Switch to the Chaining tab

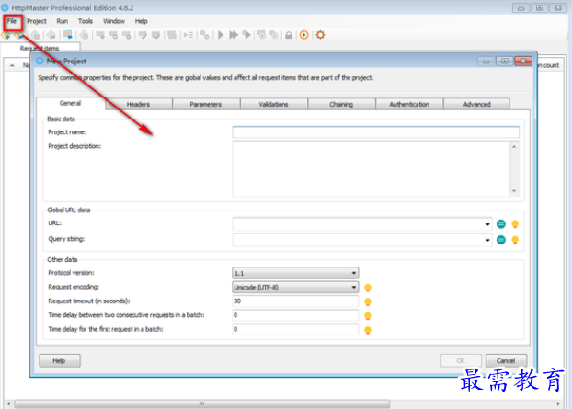(341, 104)
